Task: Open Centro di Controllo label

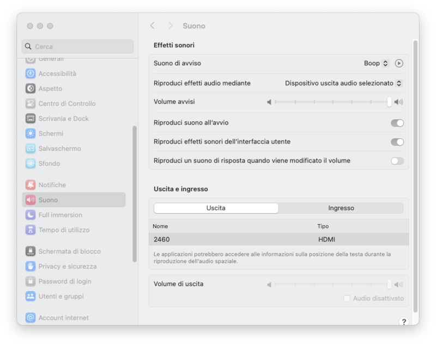Action: point(67,103)
